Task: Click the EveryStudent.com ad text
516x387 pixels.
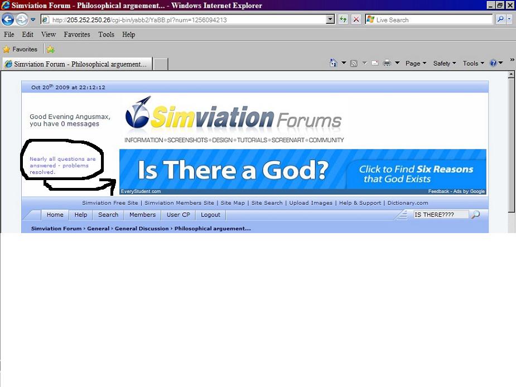Action: [x=141, y=191]
